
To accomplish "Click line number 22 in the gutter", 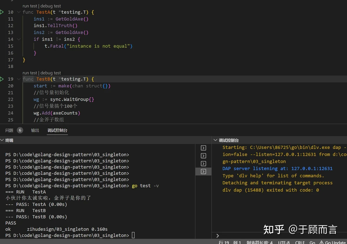I will [10, 99].
